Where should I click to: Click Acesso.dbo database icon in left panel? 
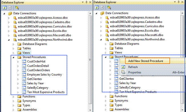click(x=15, y=18)
